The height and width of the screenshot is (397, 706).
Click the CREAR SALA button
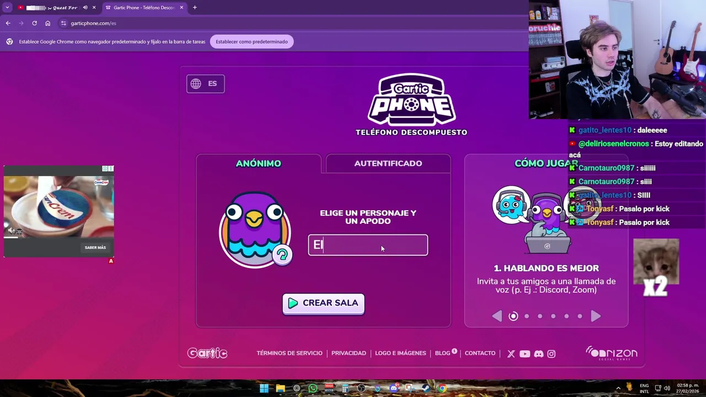point(323,303)
